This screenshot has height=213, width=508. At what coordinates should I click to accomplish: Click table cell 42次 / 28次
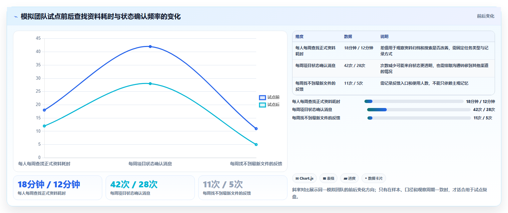click(354, 66)
